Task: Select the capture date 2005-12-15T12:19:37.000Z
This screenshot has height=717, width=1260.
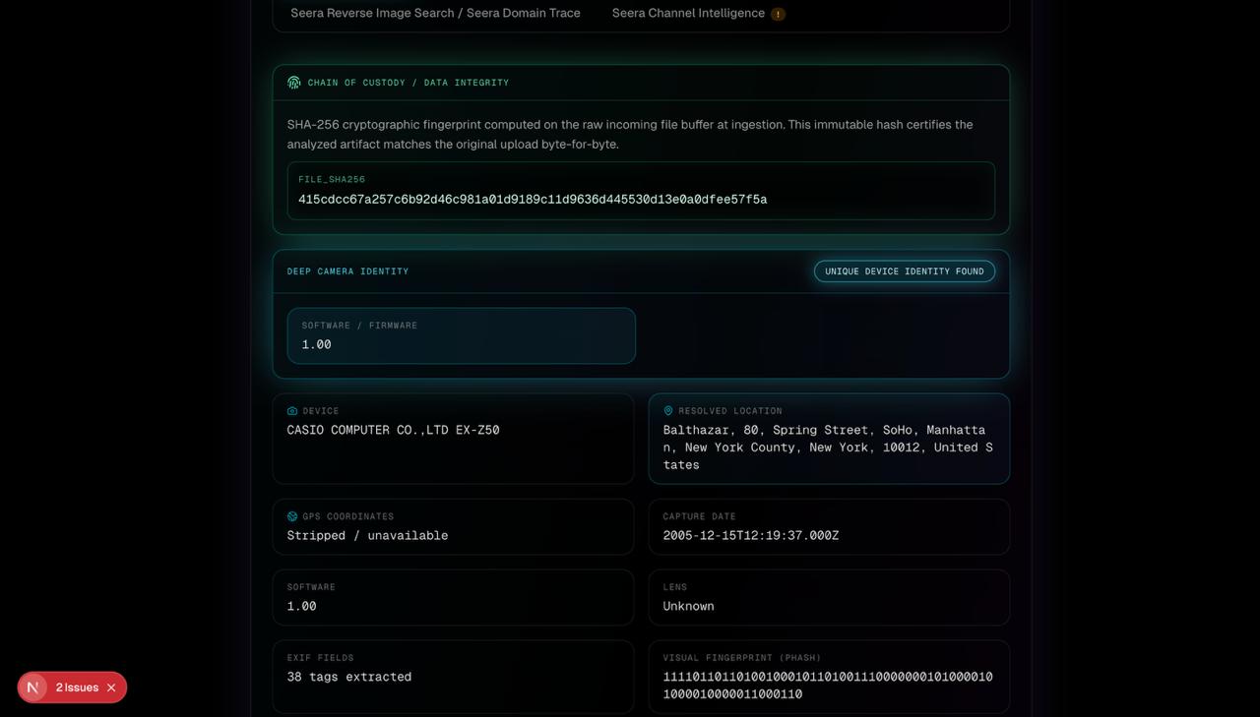Action: (751, 535)
